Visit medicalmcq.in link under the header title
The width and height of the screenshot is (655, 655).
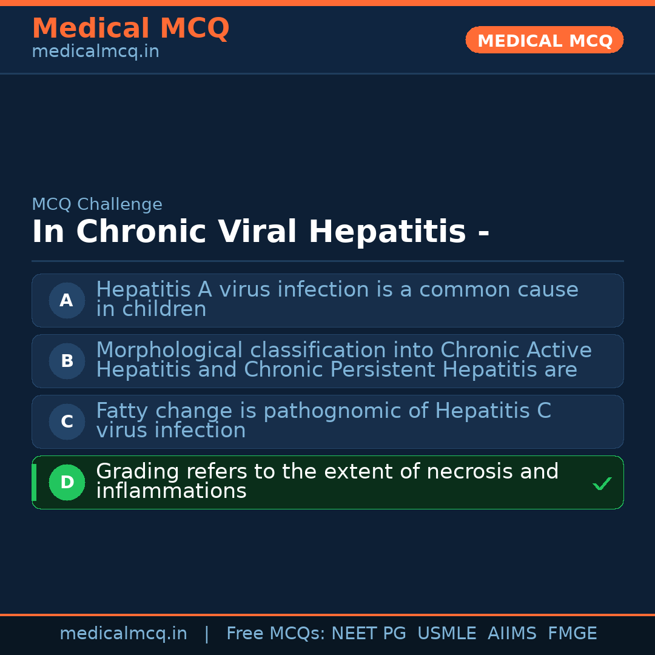click(95, 52)
